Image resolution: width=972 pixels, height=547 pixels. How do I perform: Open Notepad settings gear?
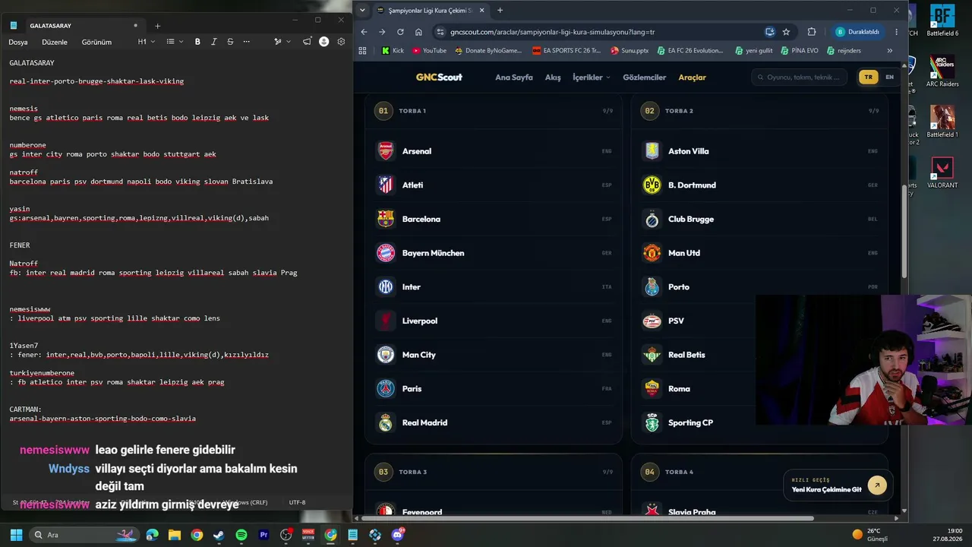coord(341,42)
